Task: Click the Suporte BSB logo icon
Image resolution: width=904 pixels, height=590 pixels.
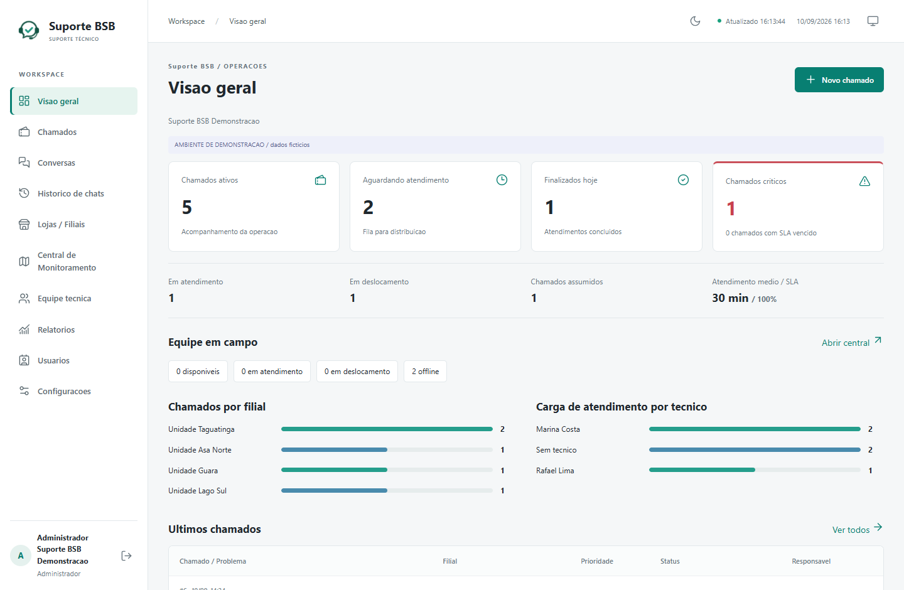Action: pos(29,29)
